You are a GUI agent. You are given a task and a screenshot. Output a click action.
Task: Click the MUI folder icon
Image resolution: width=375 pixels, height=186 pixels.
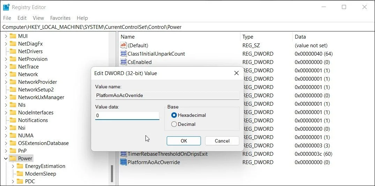13,36
